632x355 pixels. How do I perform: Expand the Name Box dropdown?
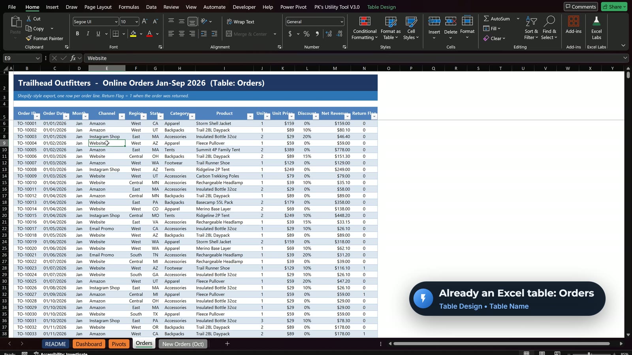click(38, 58)
